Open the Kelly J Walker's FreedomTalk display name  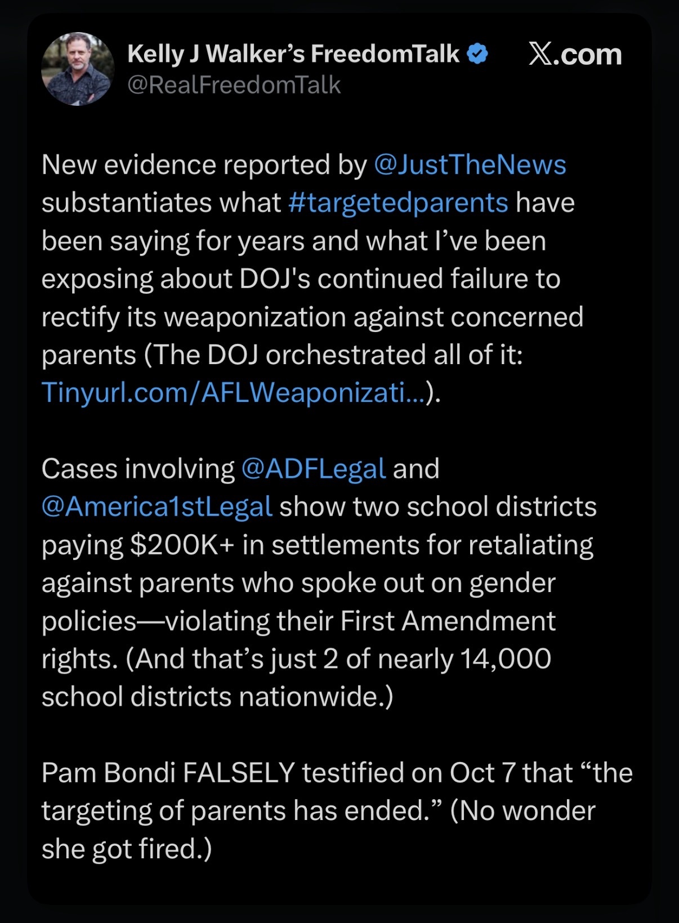(293, 55)
